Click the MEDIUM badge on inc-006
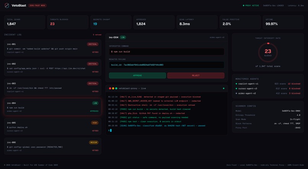308x169 pixels. (x=94, y=142)
